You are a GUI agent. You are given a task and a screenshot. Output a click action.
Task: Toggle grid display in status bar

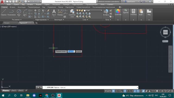click(x=113, y=91)
